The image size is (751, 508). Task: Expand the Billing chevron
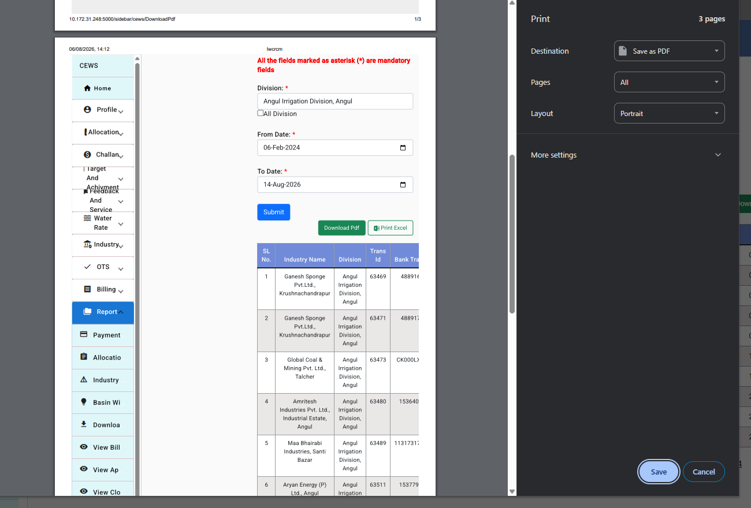tap(121, 292)
